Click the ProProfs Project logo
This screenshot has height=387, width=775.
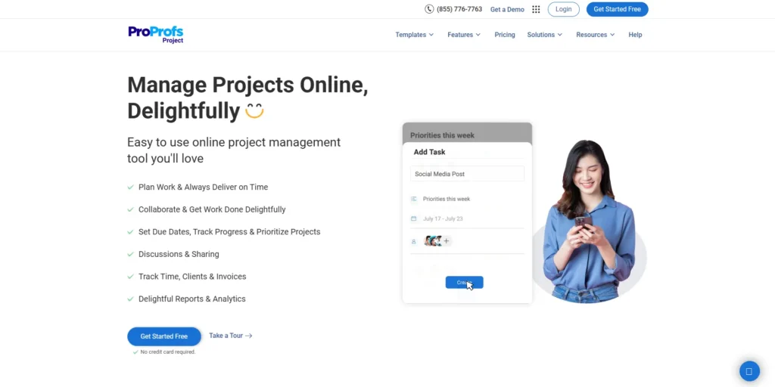tap(156, 35)
